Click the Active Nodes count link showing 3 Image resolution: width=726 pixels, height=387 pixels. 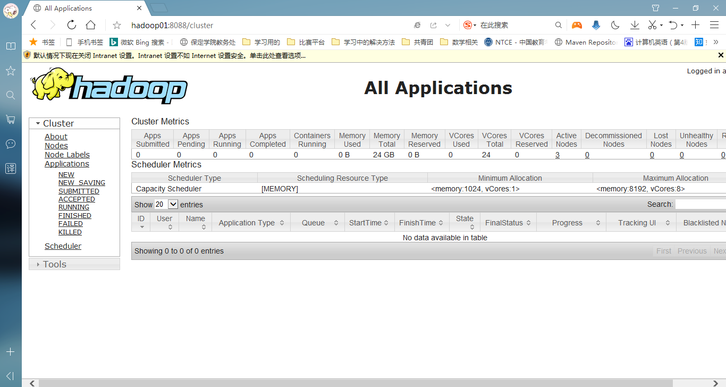click(557, 155)
